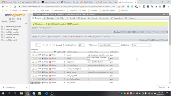Switch to Structure tab
The width and height of the screenshot is (171, 96).
point(49,18)
